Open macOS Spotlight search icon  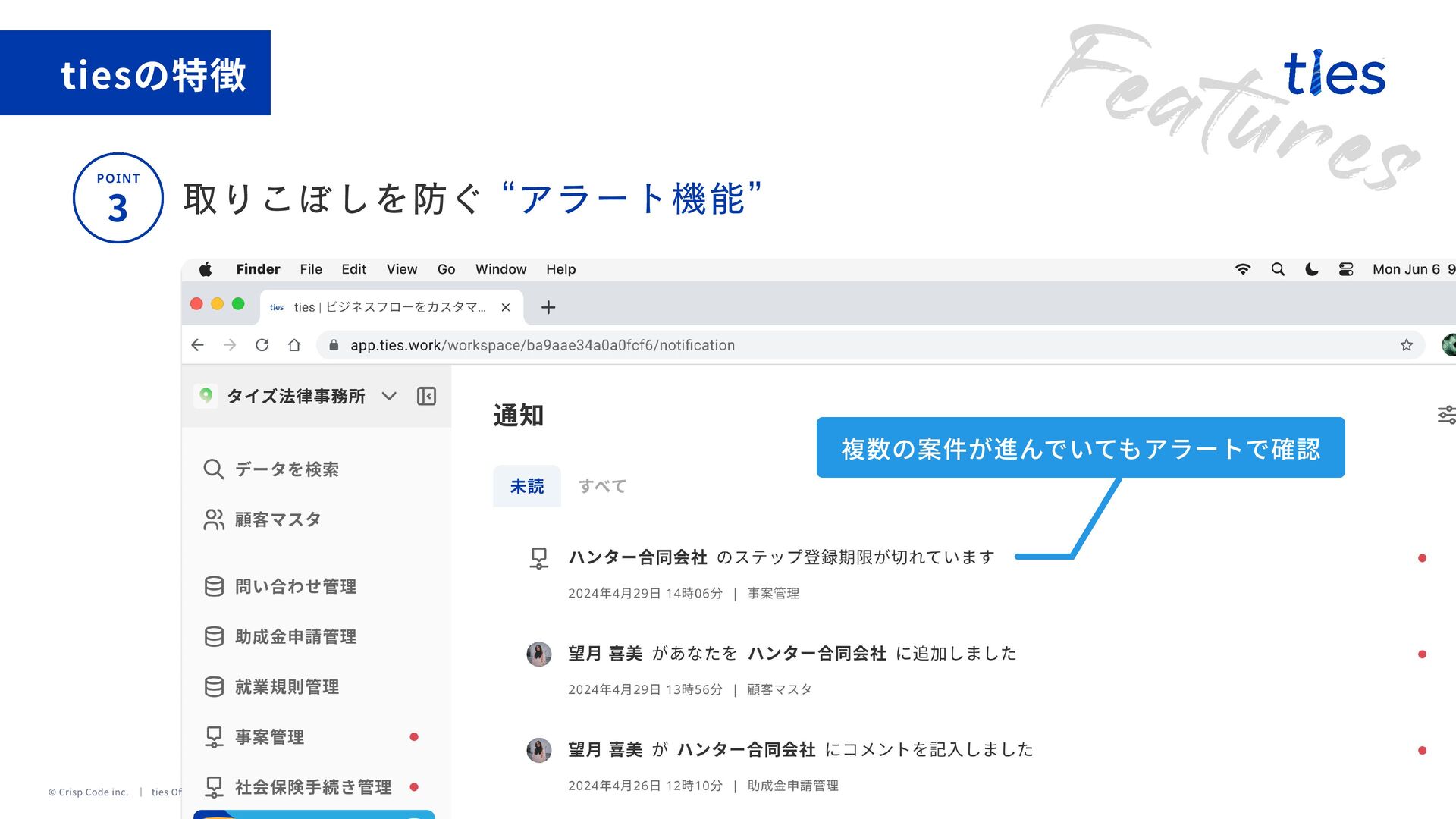tap(1278, 269)
